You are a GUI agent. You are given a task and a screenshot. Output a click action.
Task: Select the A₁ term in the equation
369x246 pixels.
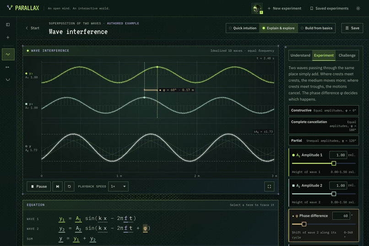(x=78, y=219)
